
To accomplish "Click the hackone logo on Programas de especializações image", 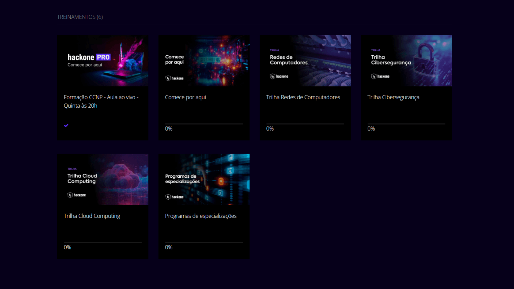I will click(x=175, y=197).
